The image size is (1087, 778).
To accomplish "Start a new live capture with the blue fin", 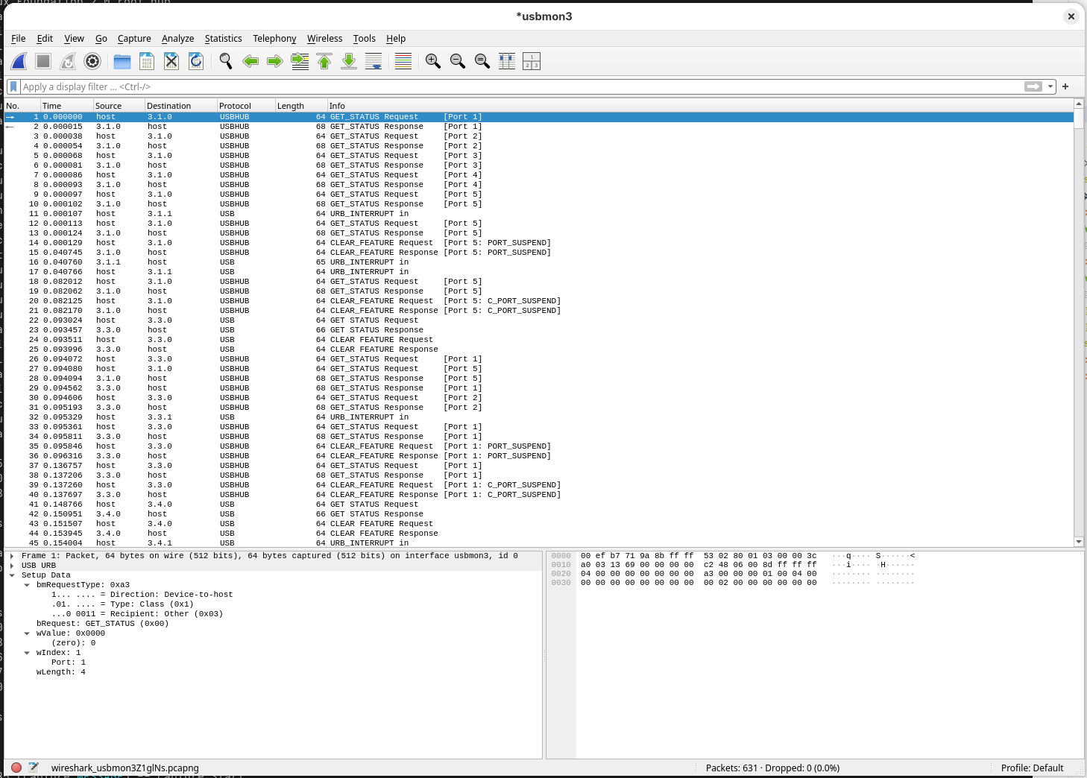I will coord(18,61).
